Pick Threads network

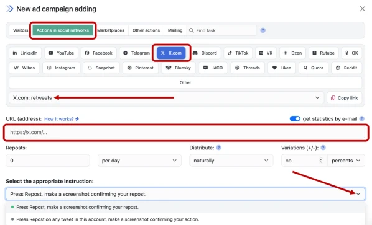248,68
